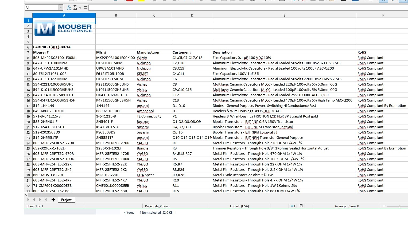408x247 pixels.
Task: Select row 17 header
Action: [x=28, y=106]
